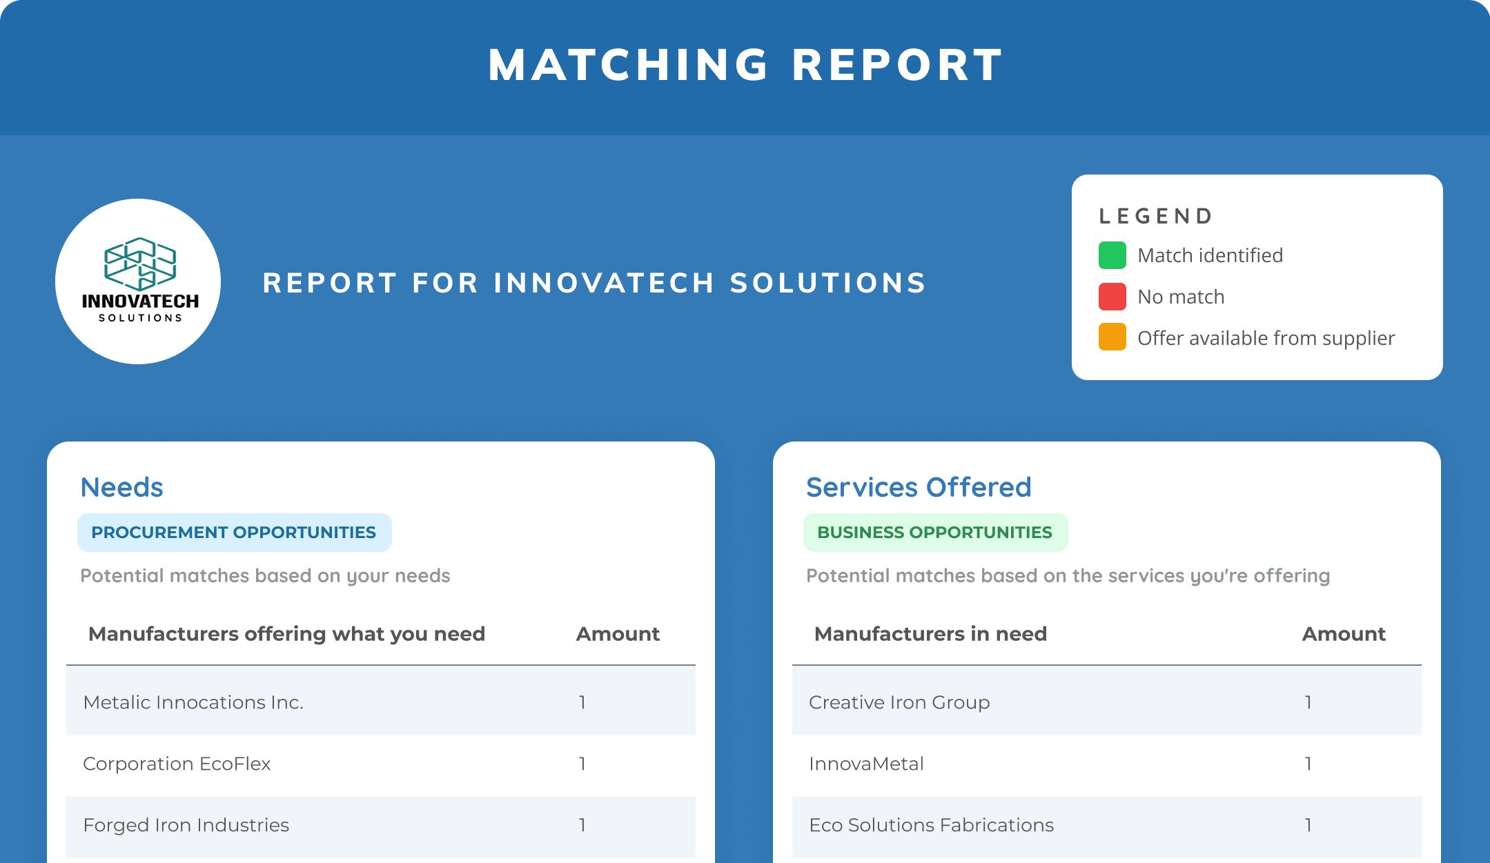Screen dimensions: 1490x863
Task: Select the Business Opportunities badge
Action: click(x=934, y=533)
